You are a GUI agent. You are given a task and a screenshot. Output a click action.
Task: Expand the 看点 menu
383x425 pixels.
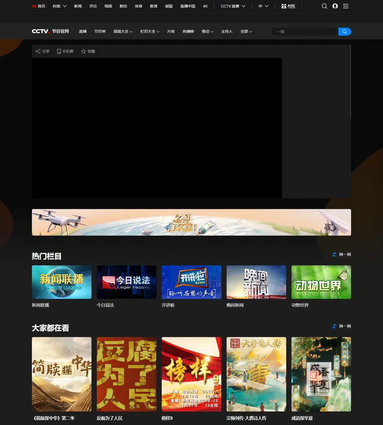click(x=207, y=31)
